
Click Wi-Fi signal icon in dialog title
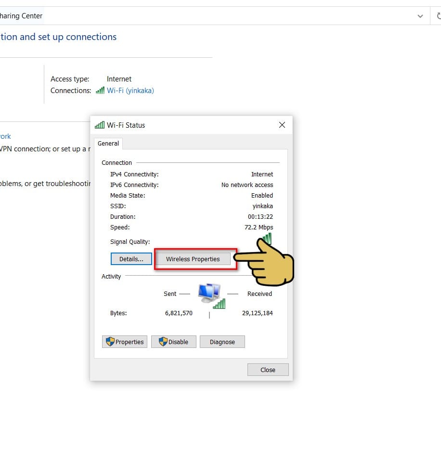click(x=100, y=125)
